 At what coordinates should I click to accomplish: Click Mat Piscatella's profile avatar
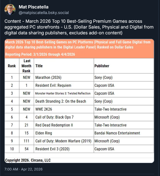10,10
